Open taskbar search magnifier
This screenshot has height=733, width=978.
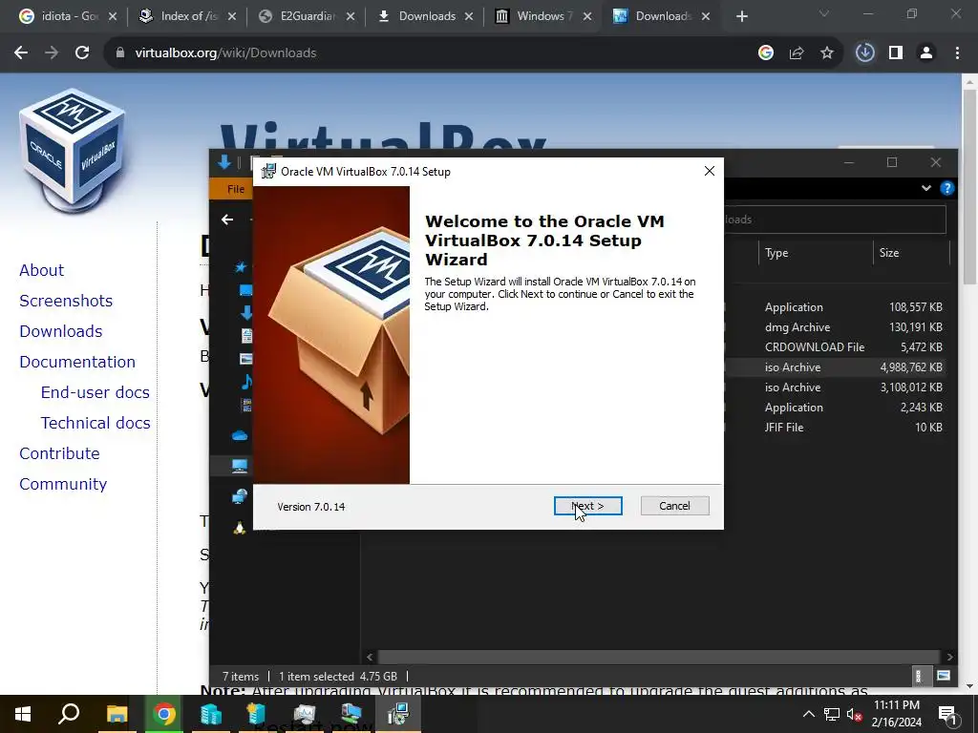point(69,714)
